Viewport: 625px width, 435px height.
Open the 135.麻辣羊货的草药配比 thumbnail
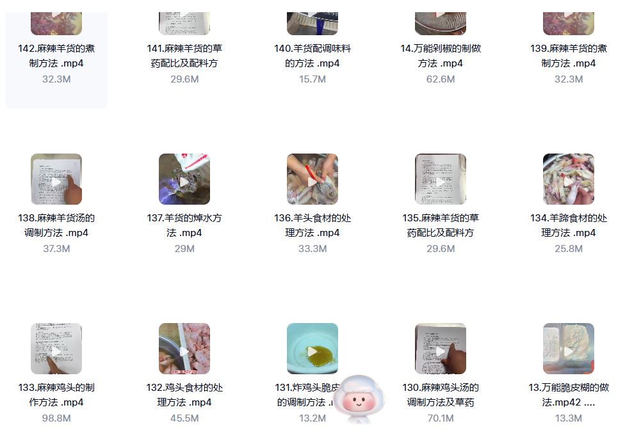(x=441, y=179)
